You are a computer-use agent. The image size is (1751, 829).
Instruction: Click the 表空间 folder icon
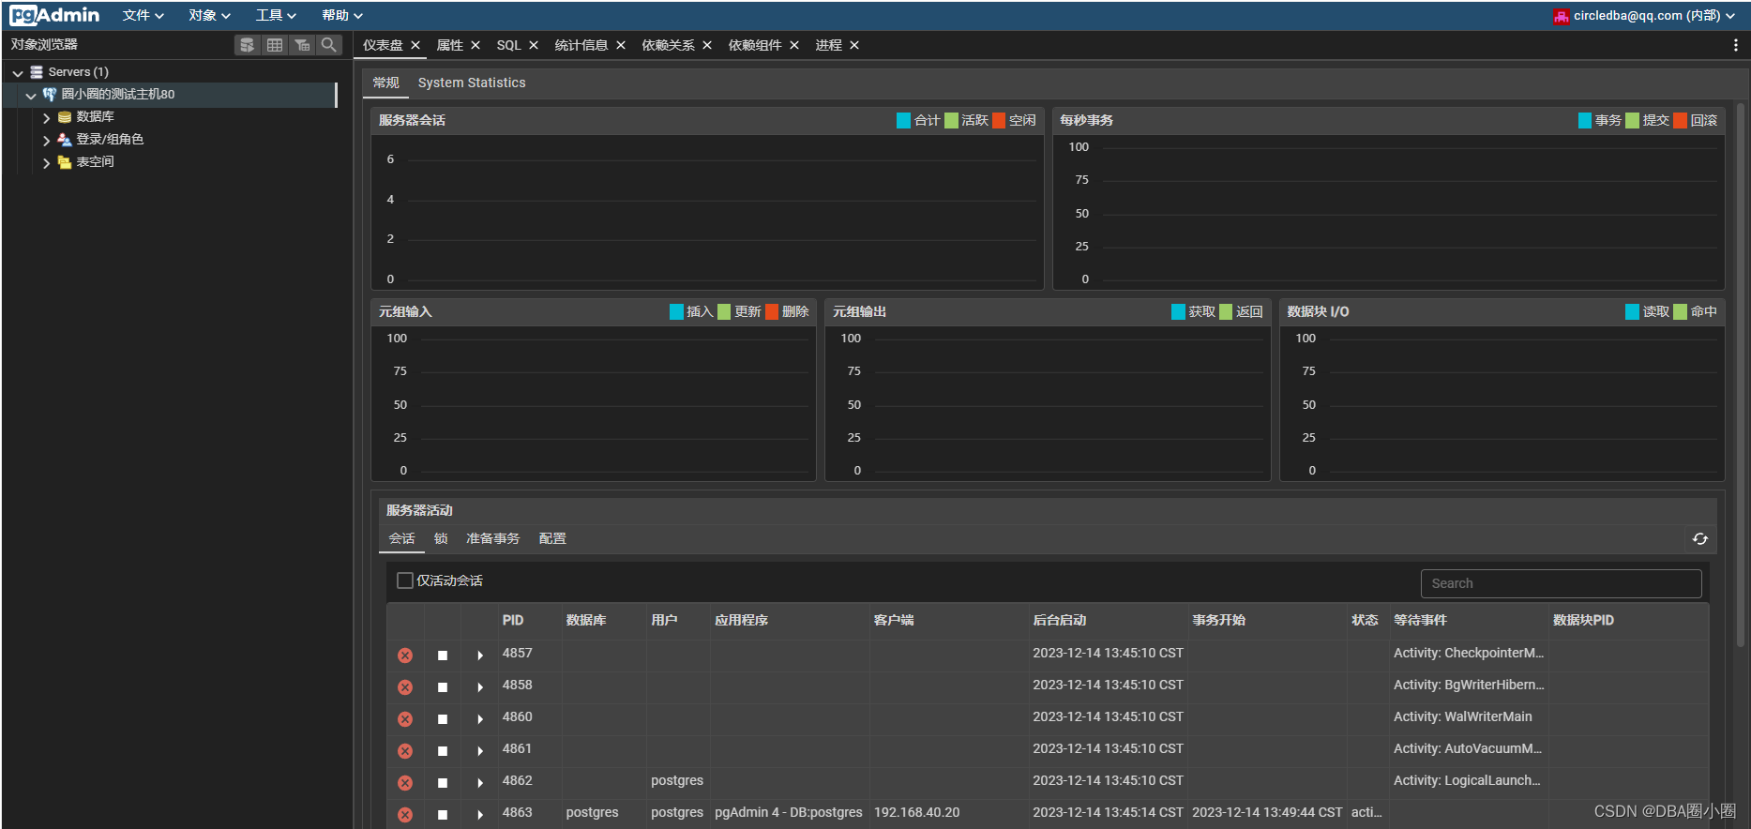65,162
